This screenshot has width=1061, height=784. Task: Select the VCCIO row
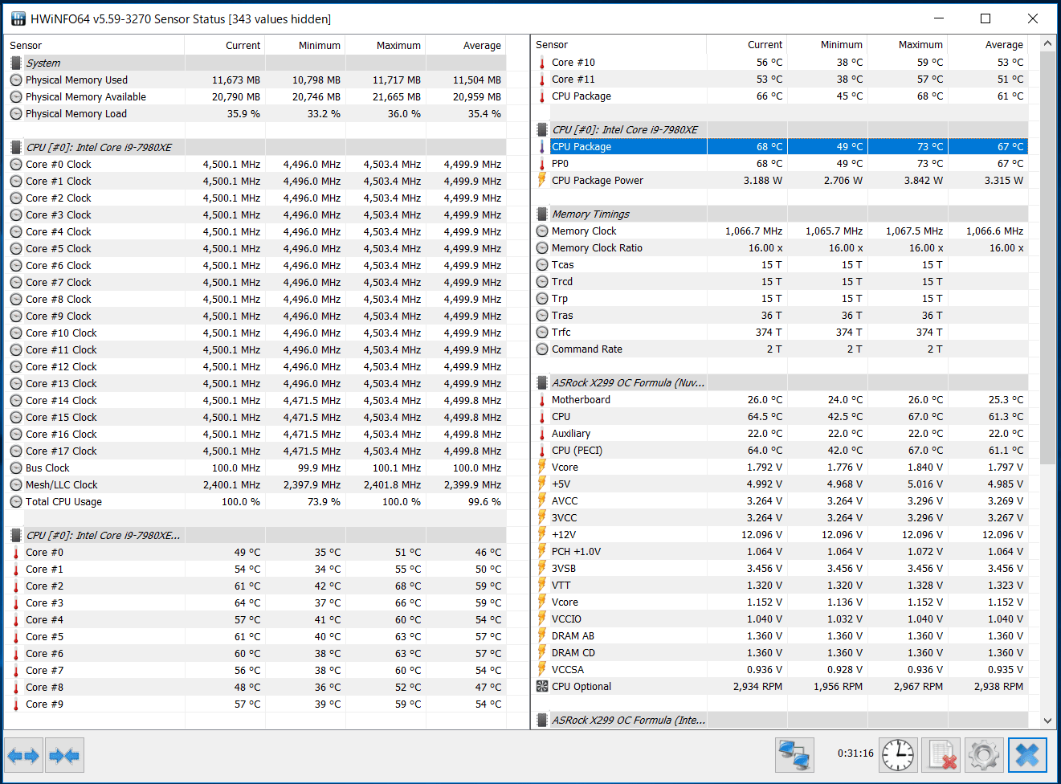coord(781,619)
